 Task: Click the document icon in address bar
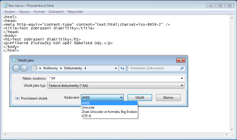point(35,68)
